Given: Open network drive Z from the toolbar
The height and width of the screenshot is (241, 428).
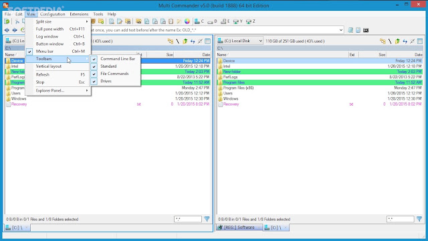Looking at the screenshot, I should coord(251,21).
